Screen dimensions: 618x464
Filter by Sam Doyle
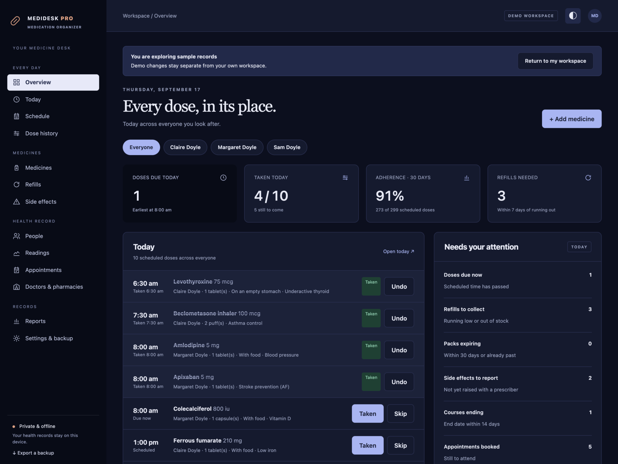pos(287,147)
